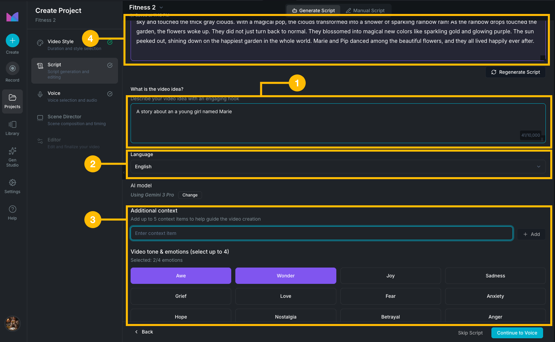Open the Help icon
This screenshot has width=555, height=342.
pos(12,212)
